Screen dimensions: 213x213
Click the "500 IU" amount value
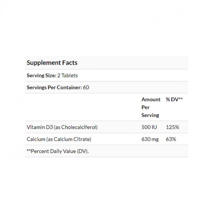click(x=149, y=127)
